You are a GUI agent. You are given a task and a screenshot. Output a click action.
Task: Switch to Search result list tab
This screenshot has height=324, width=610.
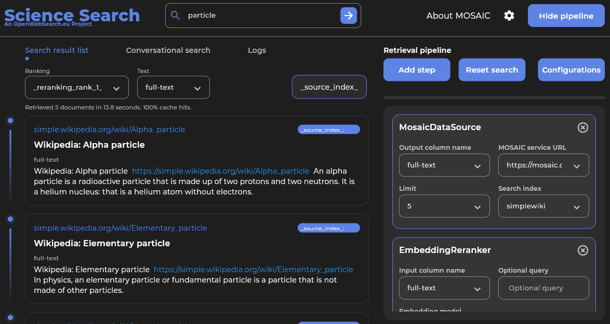click(x=57, y=50)
